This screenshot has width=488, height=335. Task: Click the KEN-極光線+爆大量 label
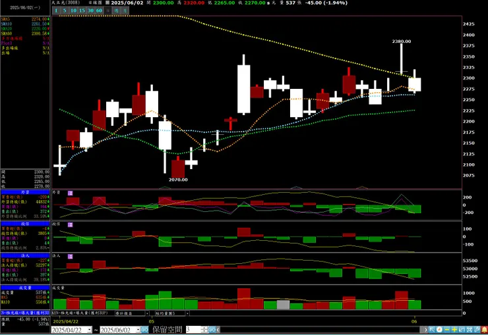pos(80,313)
